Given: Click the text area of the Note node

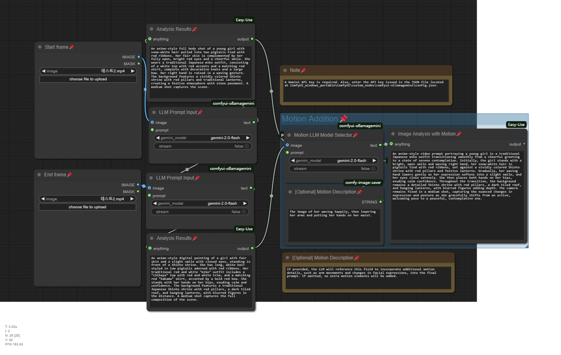Looking at the screenshot, I should click(366, 90).
